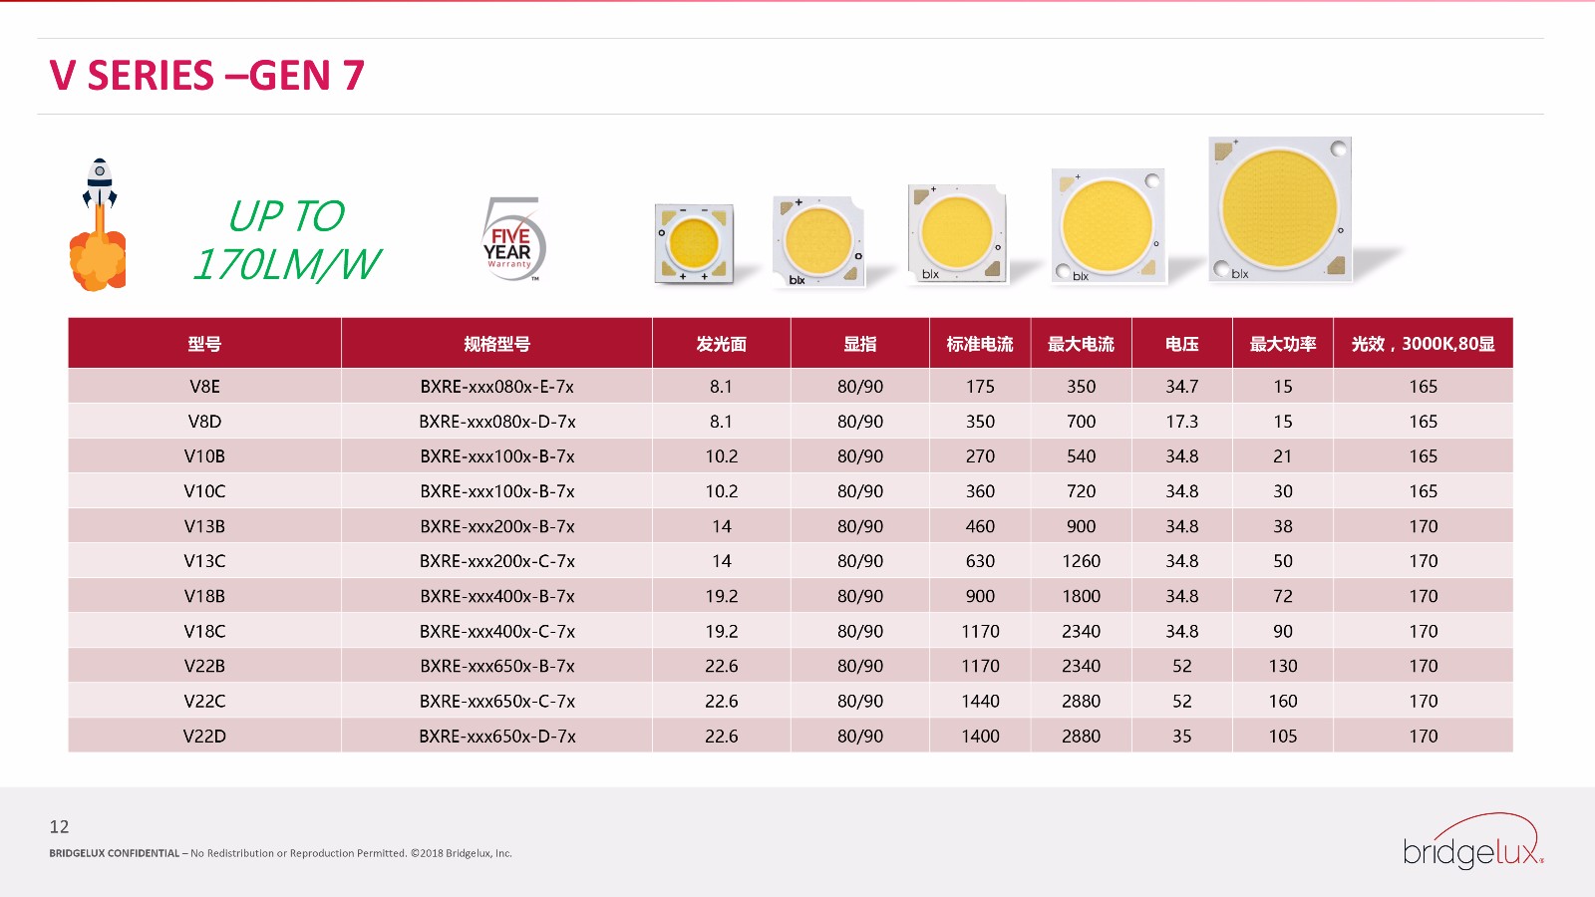Click the 标准电流 column header
Image resolution: width=1595 pixels, height=897 pixels.
click(980, 344)
